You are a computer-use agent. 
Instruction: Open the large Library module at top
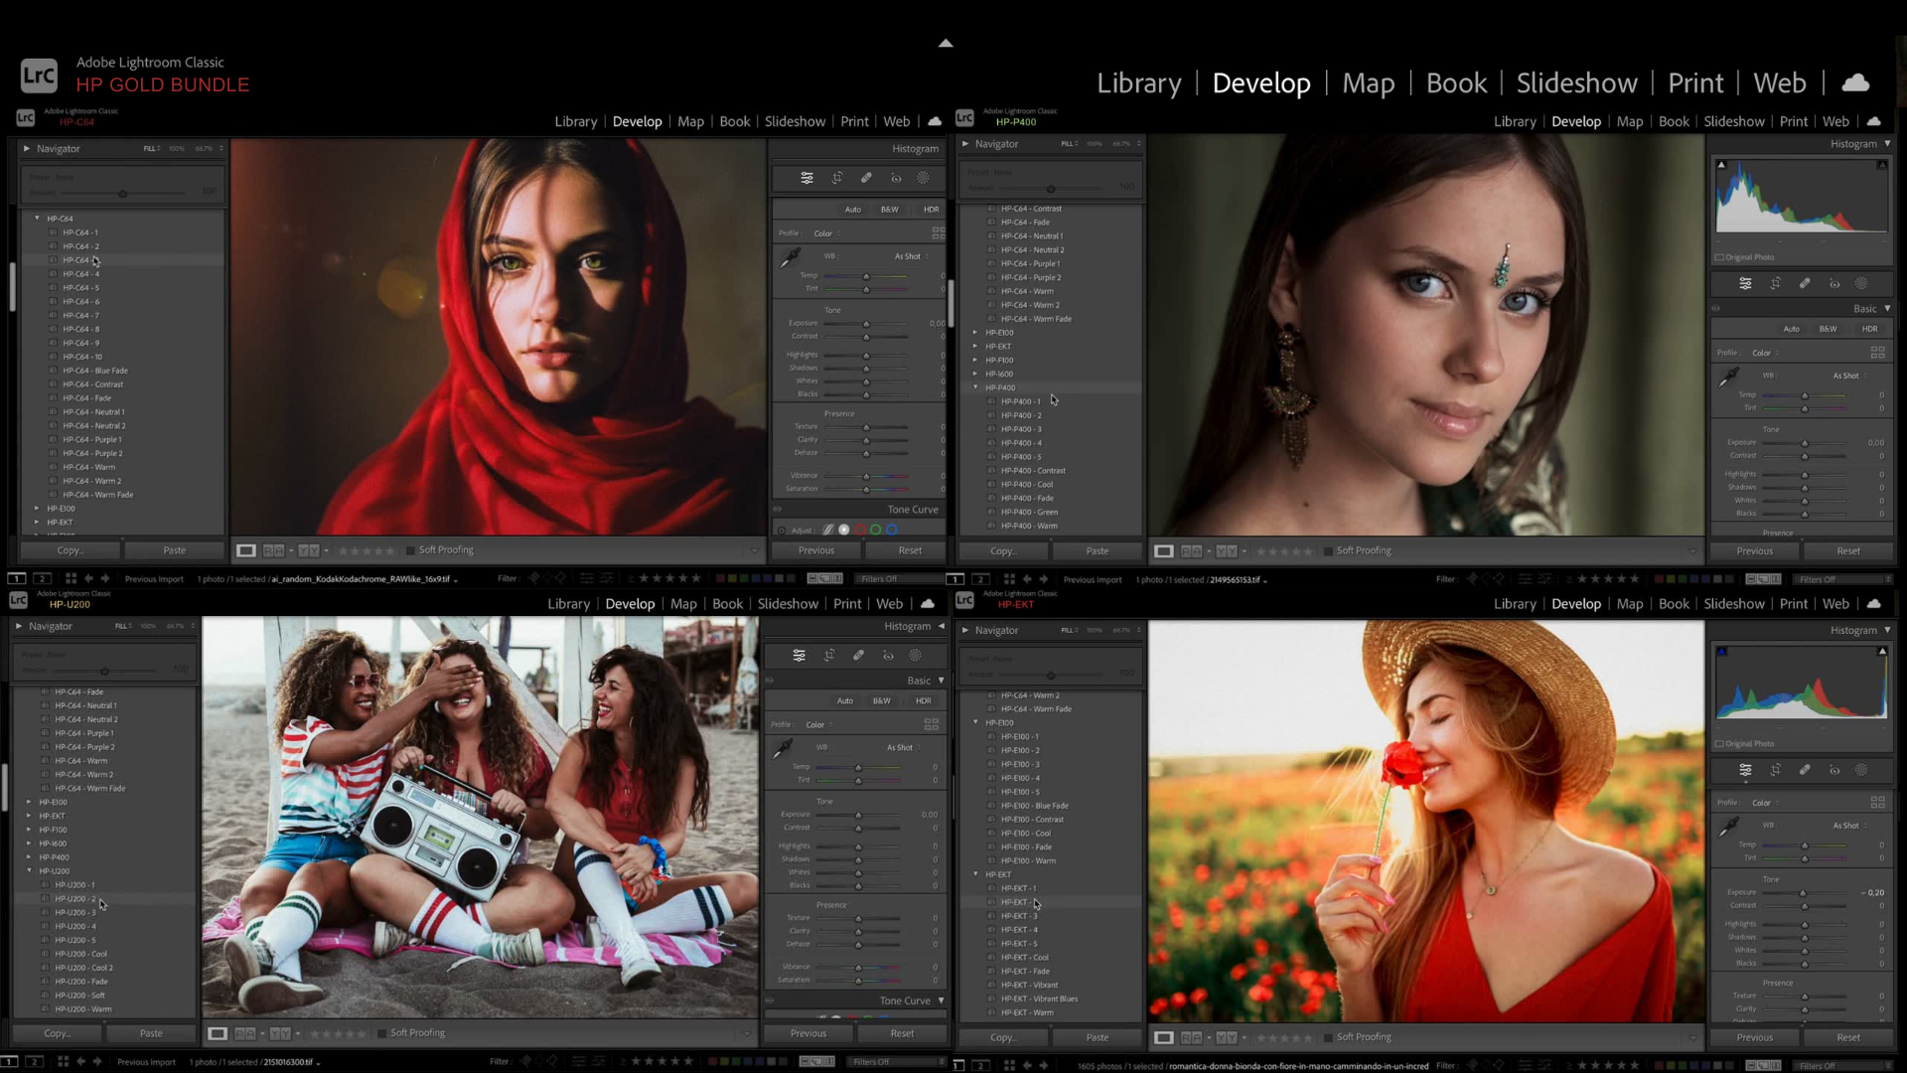(1138, 83)
